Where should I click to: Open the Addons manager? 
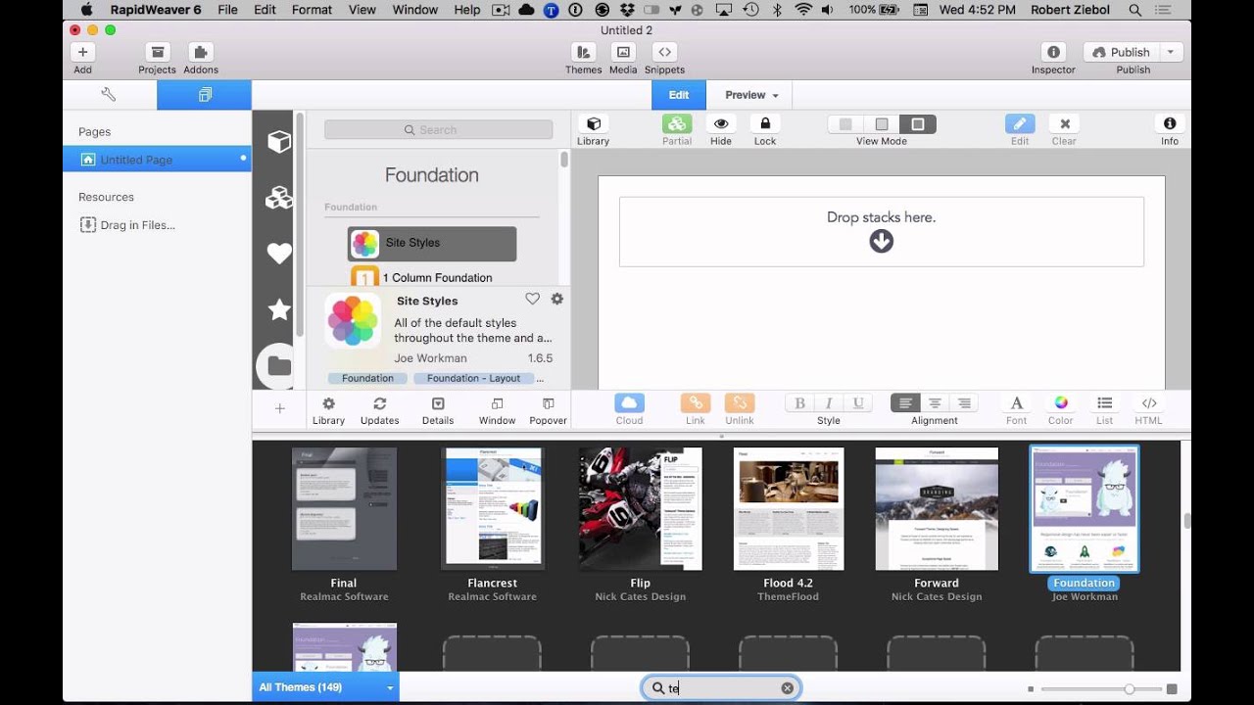click(x=201, y=52)
